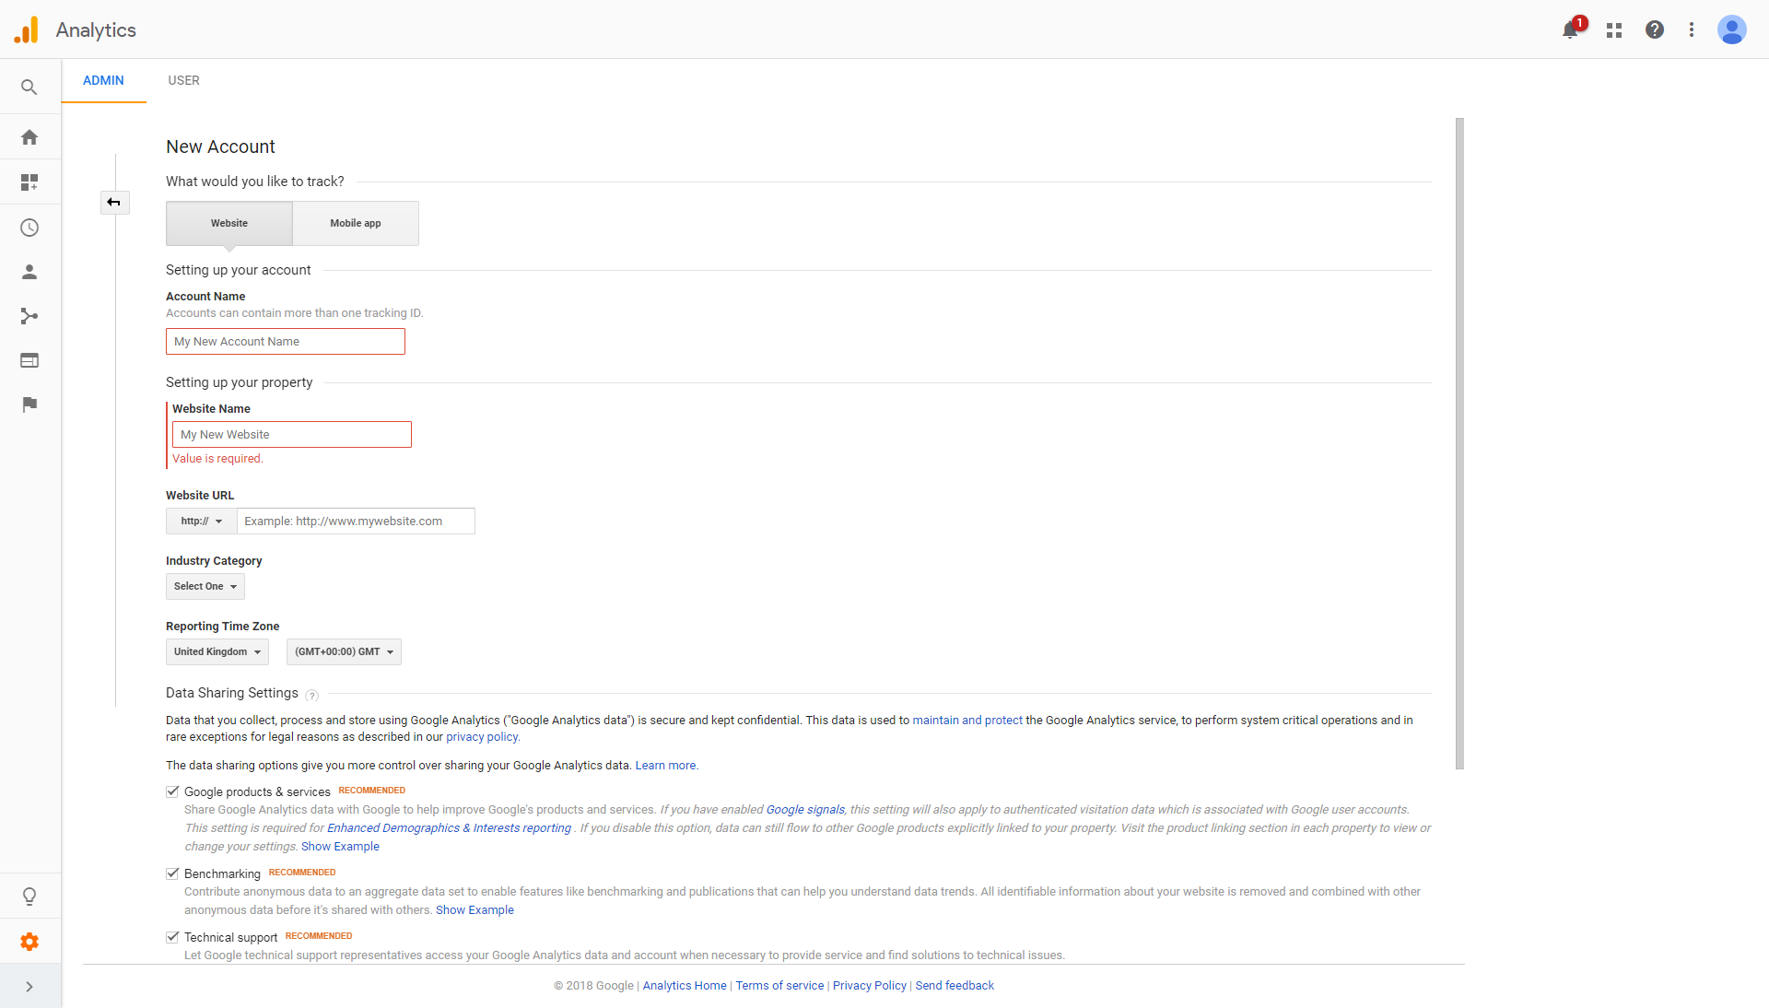Open Acquisition icon in sidebar
Image resolution: width=1769 pixels, height=1008 pixels.
pyautogui.click(x=29, y=316)
